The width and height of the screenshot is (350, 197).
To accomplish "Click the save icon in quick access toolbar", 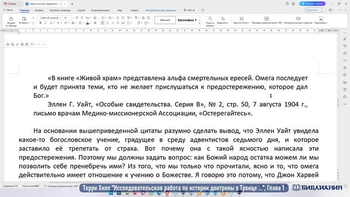I will pos(13,44).
